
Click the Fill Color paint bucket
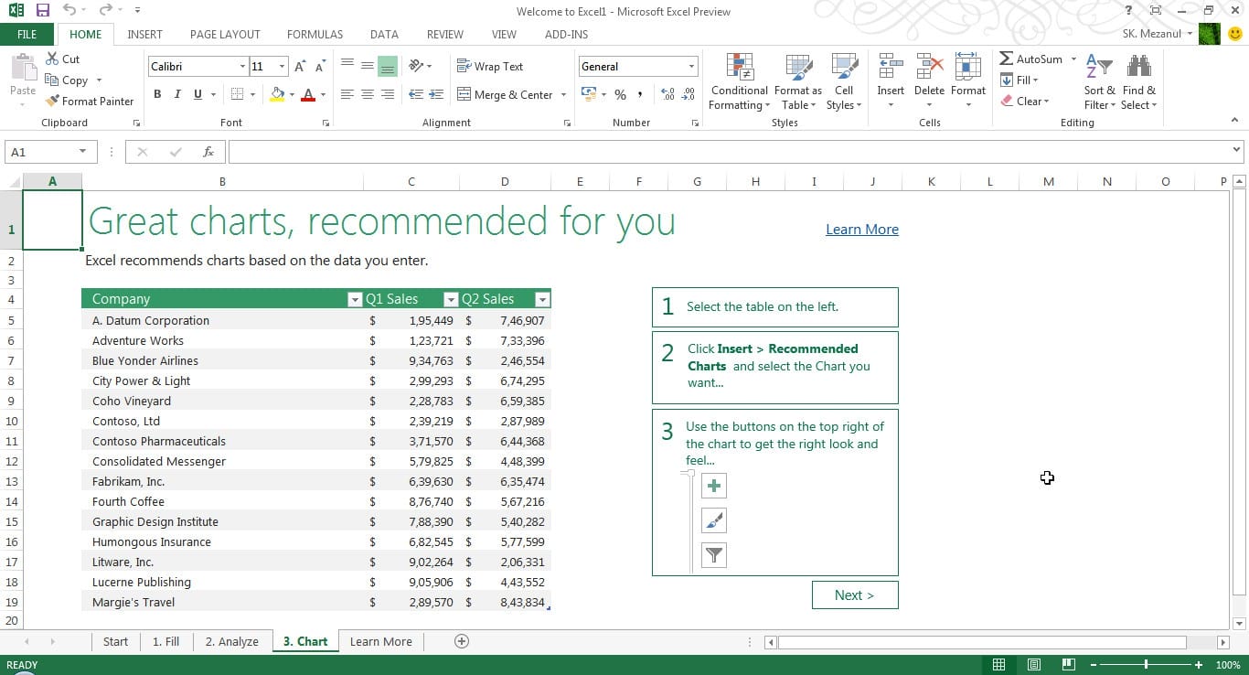pos(277,94)
